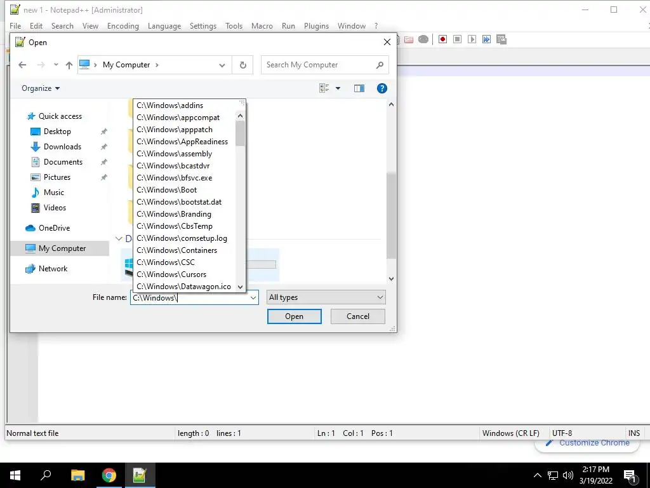
Task: Open the notification center icon
Action: click(630, 476)
